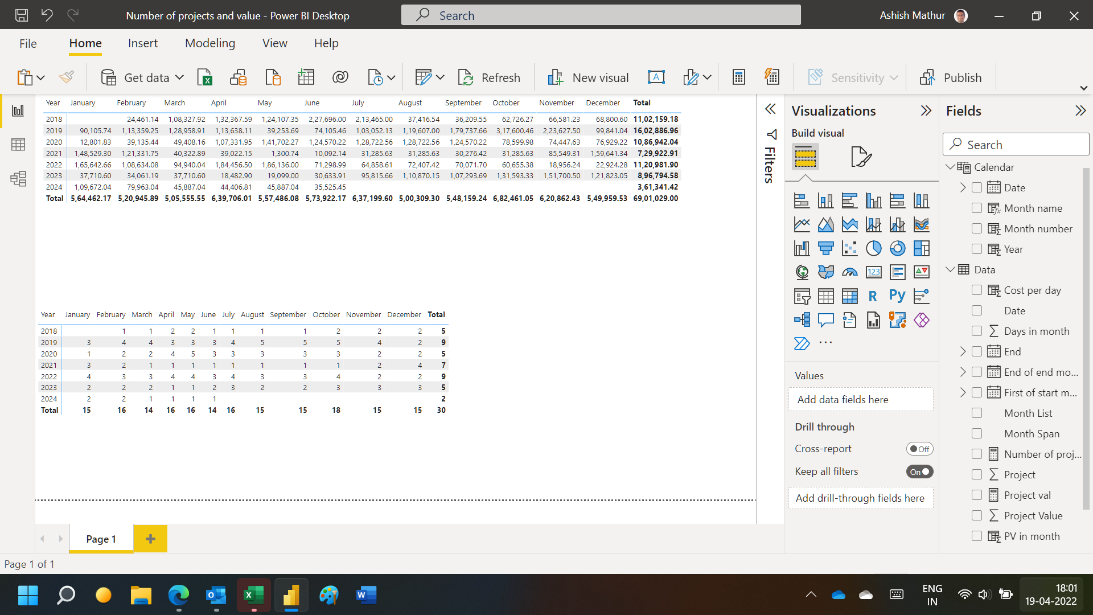The height and width of the screenshot is (615, 1093).
Task: Insert the gauge visual
Action: pyautogui.click(x=849, y=272)
